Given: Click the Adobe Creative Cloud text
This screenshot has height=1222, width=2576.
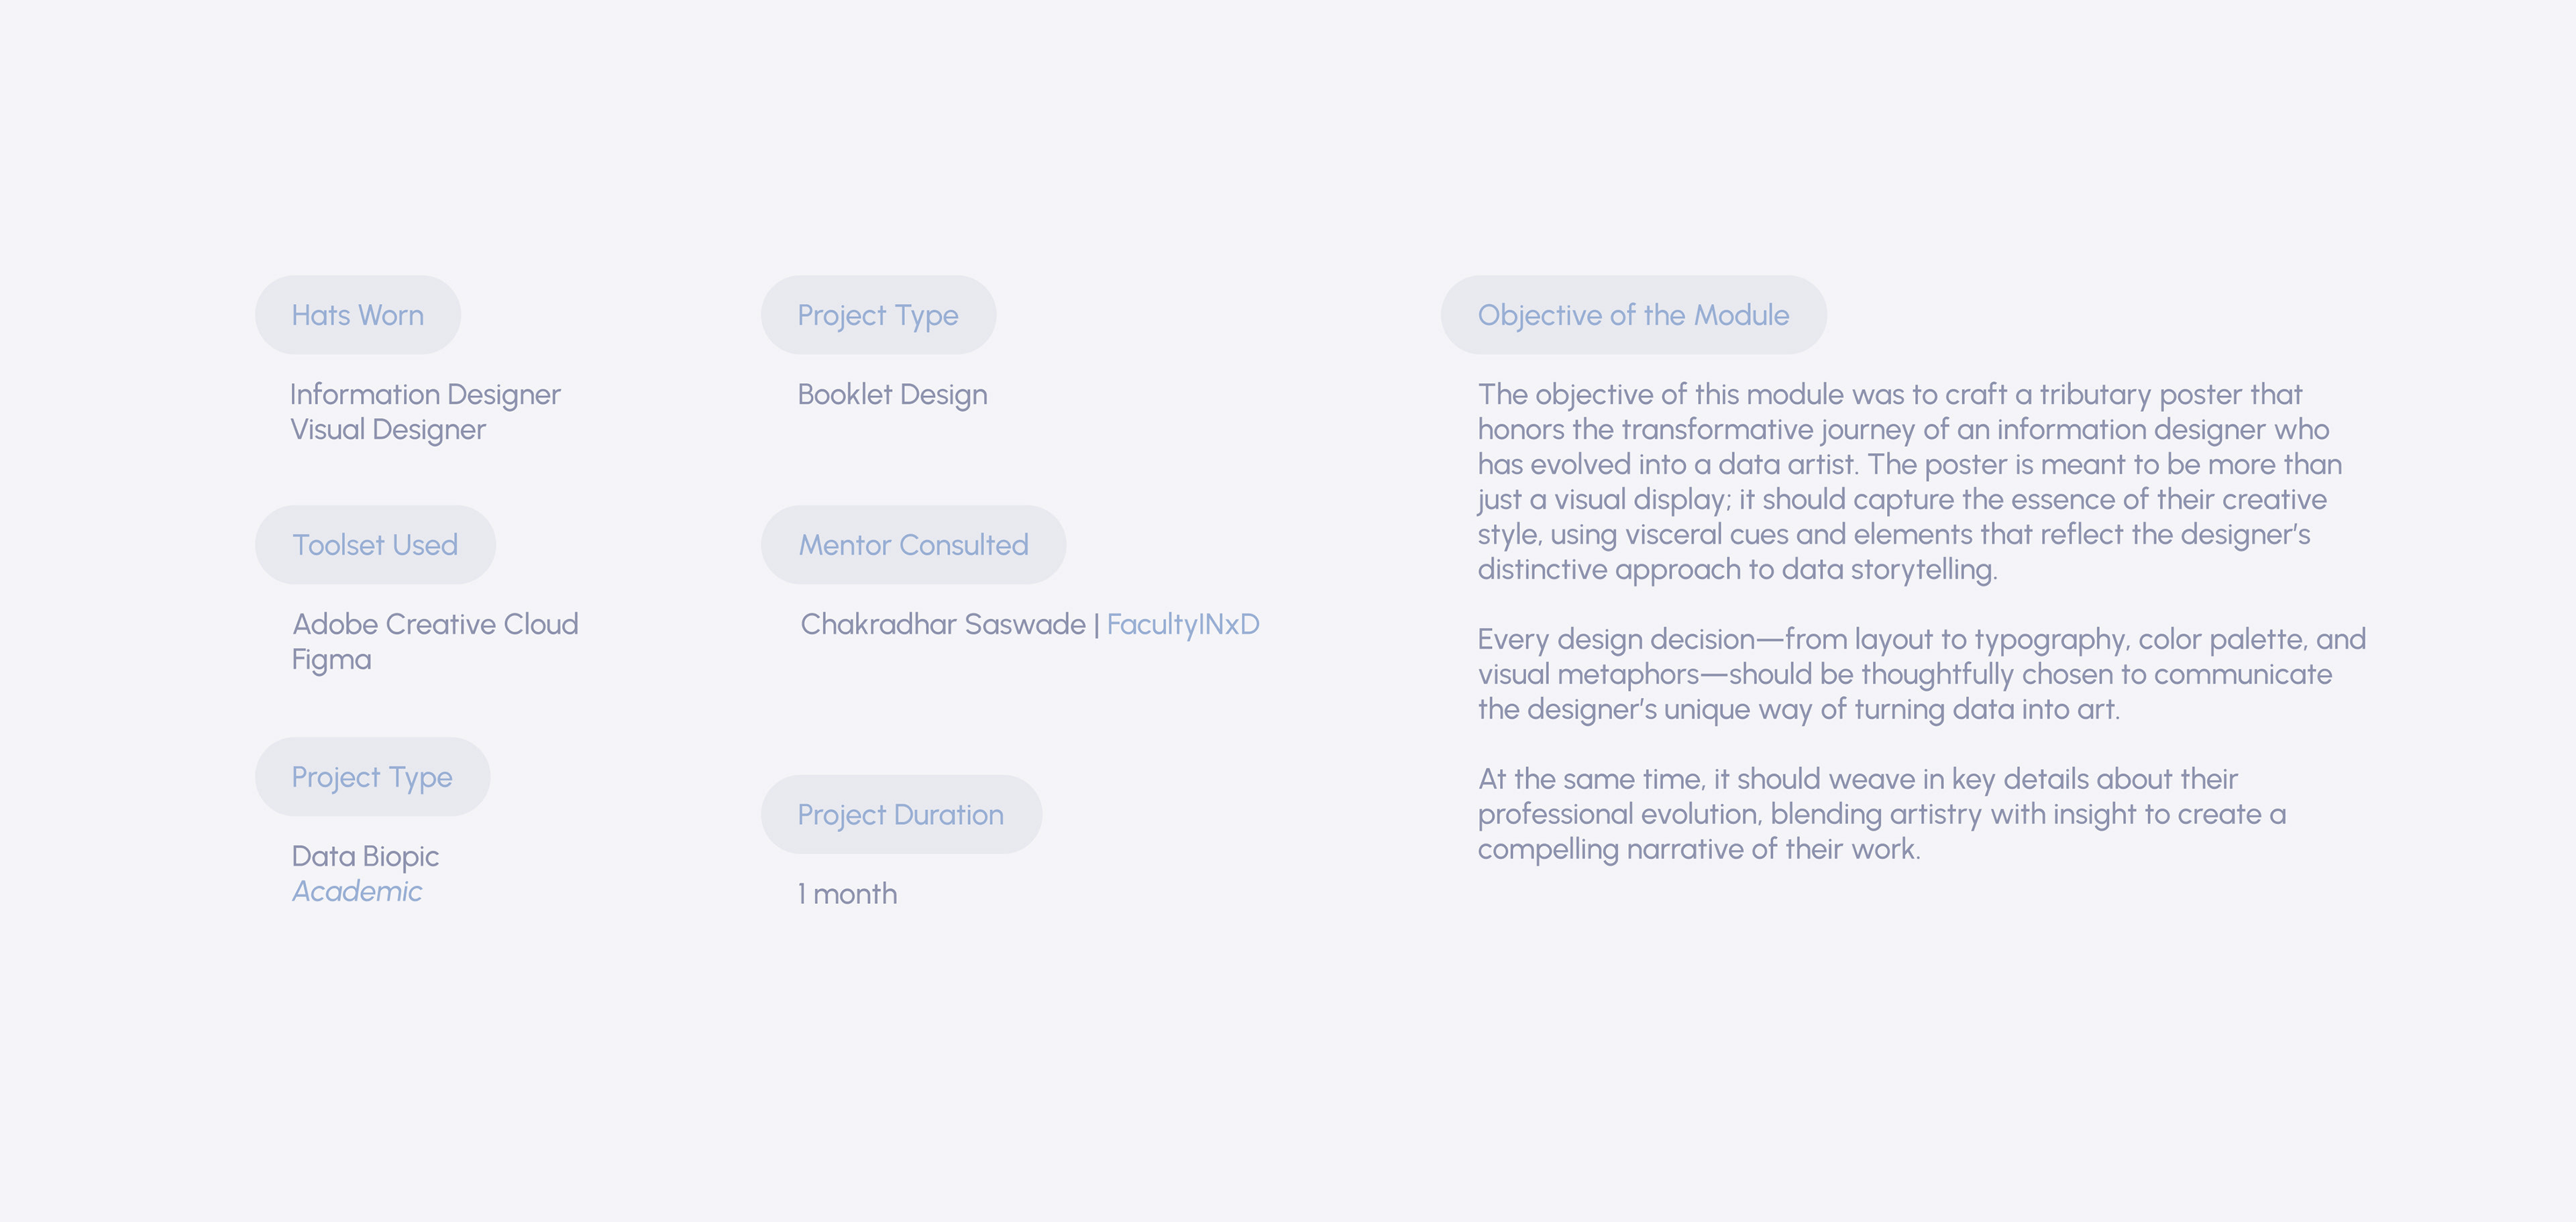Looking at the screenshot, I should [435, 625].
